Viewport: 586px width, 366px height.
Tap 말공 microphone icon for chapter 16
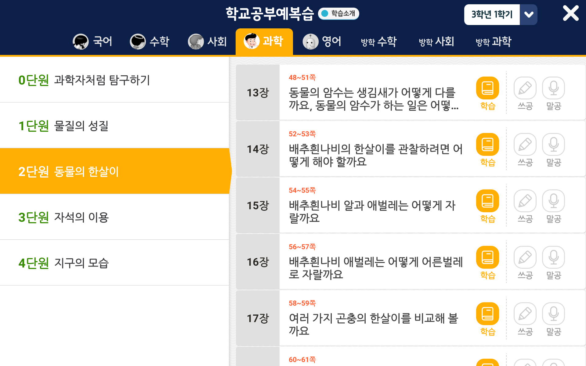[x=553, y=258]
